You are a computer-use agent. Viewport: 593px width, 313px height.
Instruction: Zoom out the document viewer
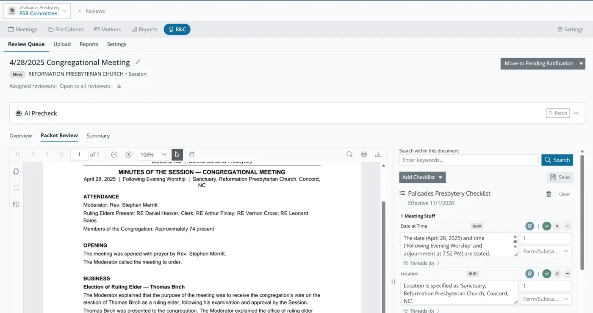[114, 155]
